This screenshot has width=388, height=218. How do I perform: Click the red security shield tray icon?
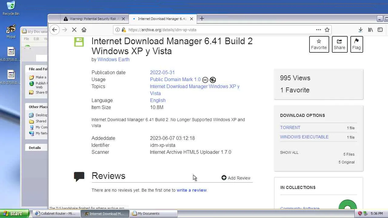coord(360,213)
